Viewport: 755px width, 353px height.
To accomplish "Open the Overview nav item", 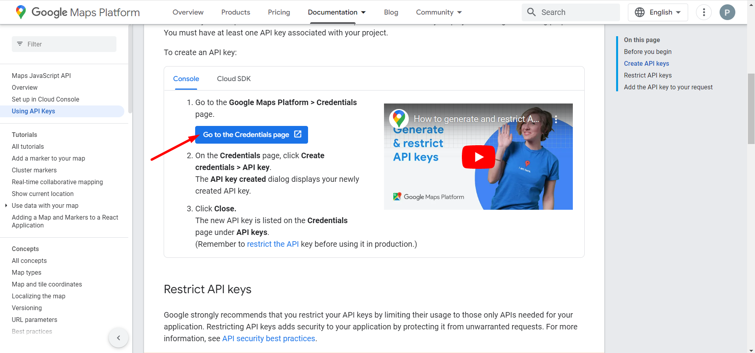I will tap(188, 12).
